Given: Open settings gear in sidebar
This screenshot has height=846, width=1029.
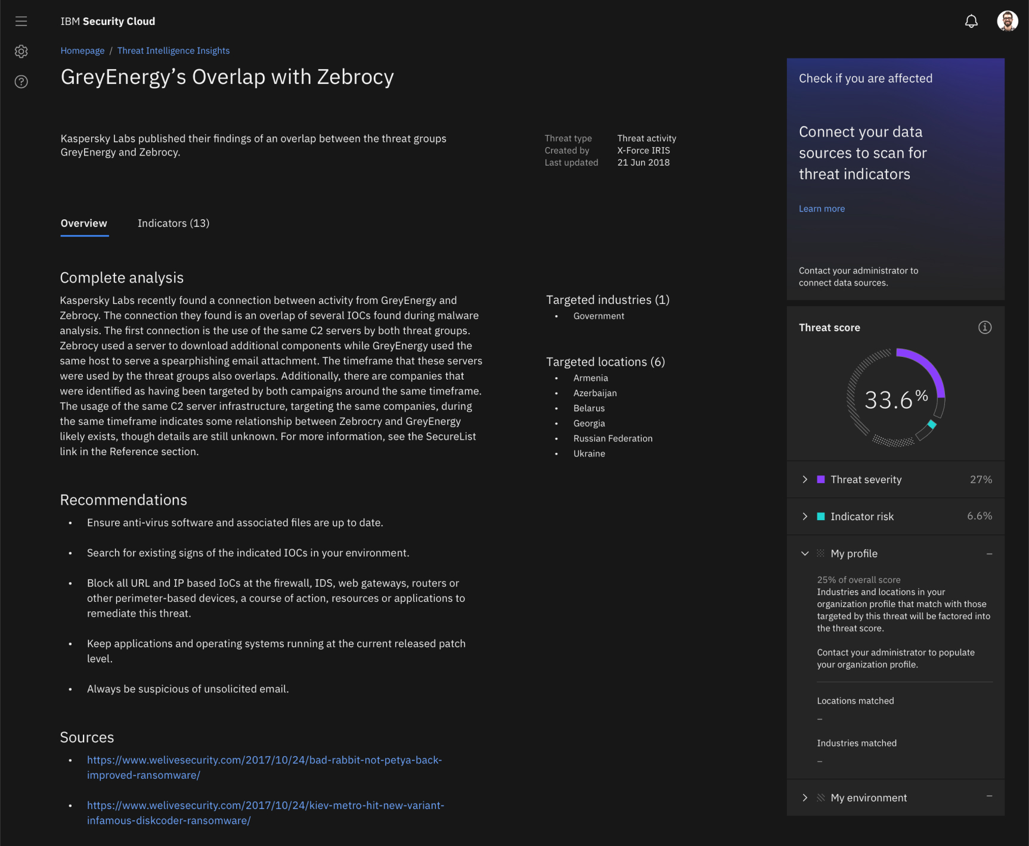Looking at the screenshot, I should click(21, 51).
